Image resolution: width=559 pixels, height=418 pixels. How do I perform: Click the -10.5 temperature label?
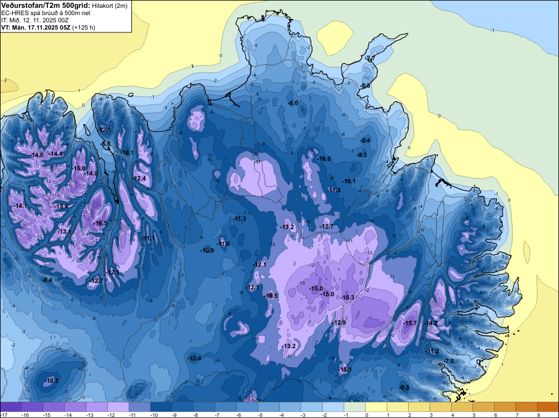tap(51, 381)
